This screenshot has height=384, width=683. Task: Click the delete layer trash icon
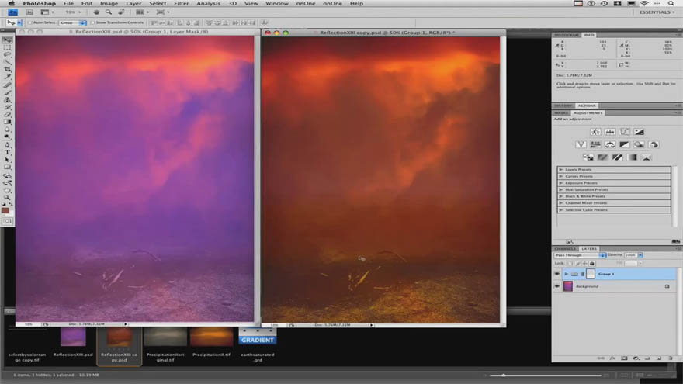[x=671, y=358]
